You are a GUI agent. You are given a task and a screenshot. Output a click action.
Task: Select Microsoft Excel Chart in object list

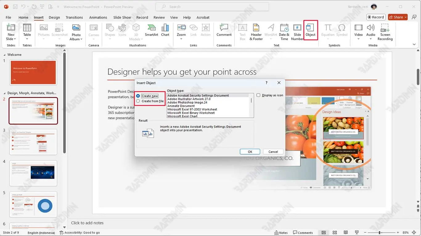182,116
